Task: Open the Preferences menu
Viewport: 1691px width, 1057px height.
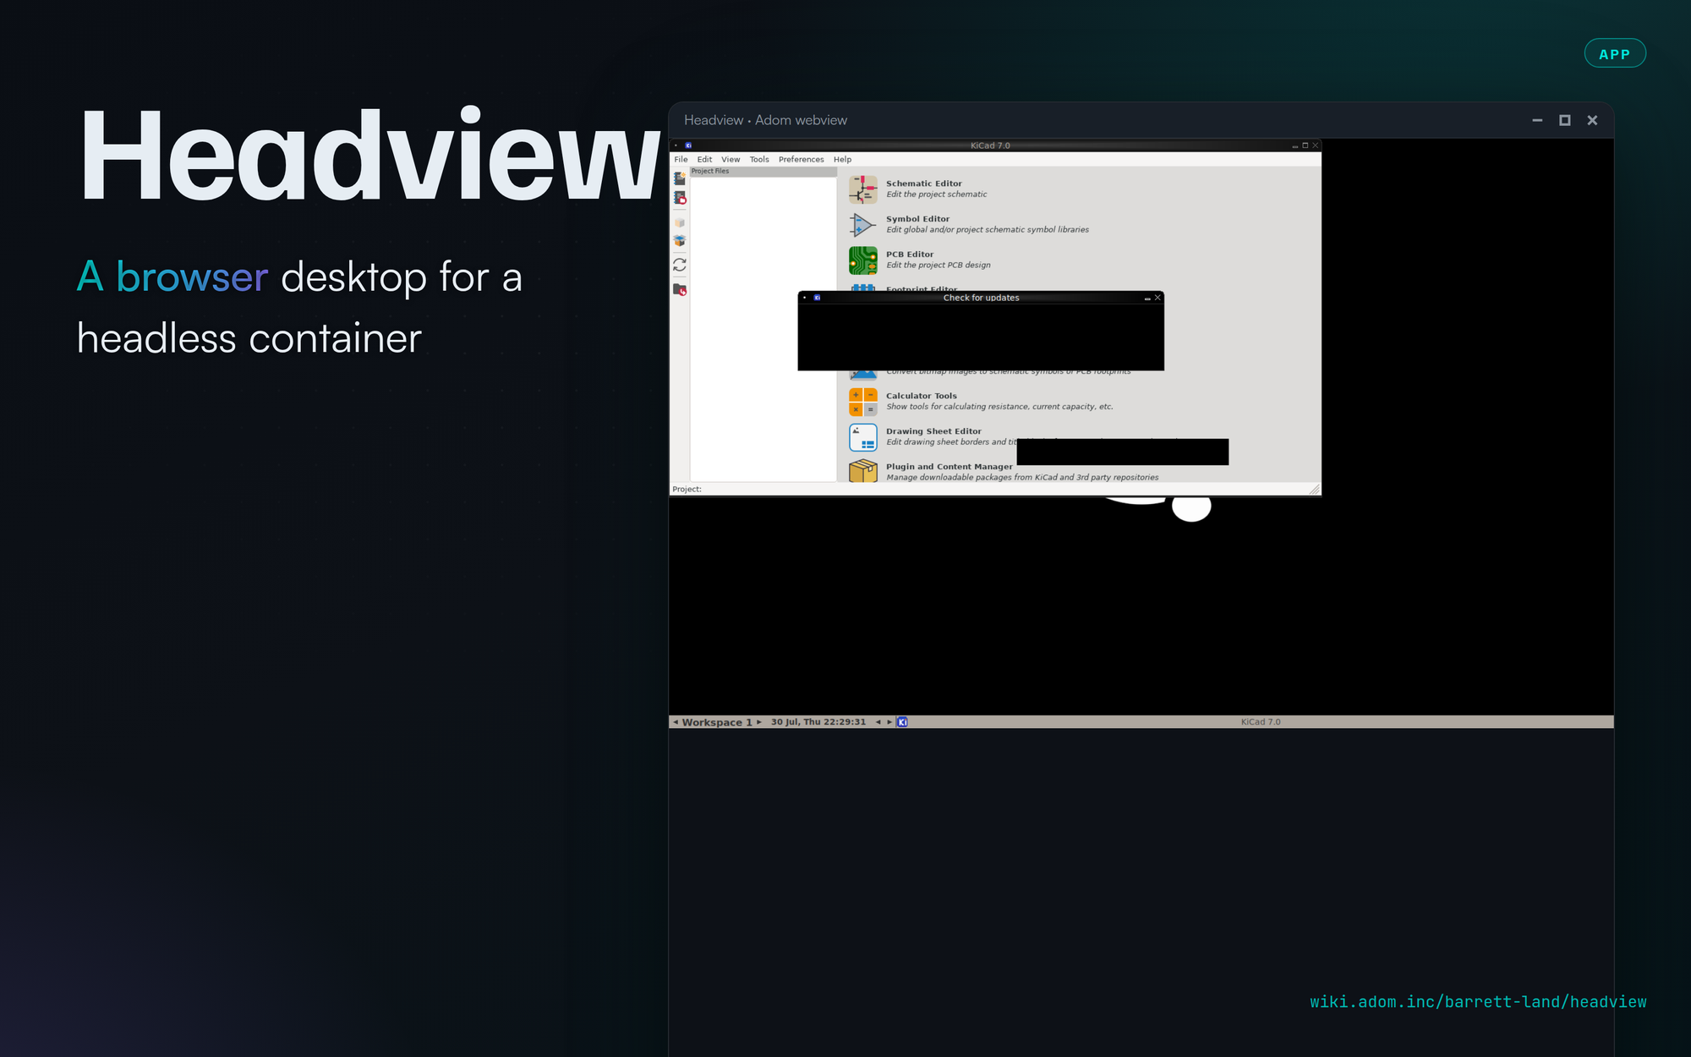Action: tap(801, 159)
